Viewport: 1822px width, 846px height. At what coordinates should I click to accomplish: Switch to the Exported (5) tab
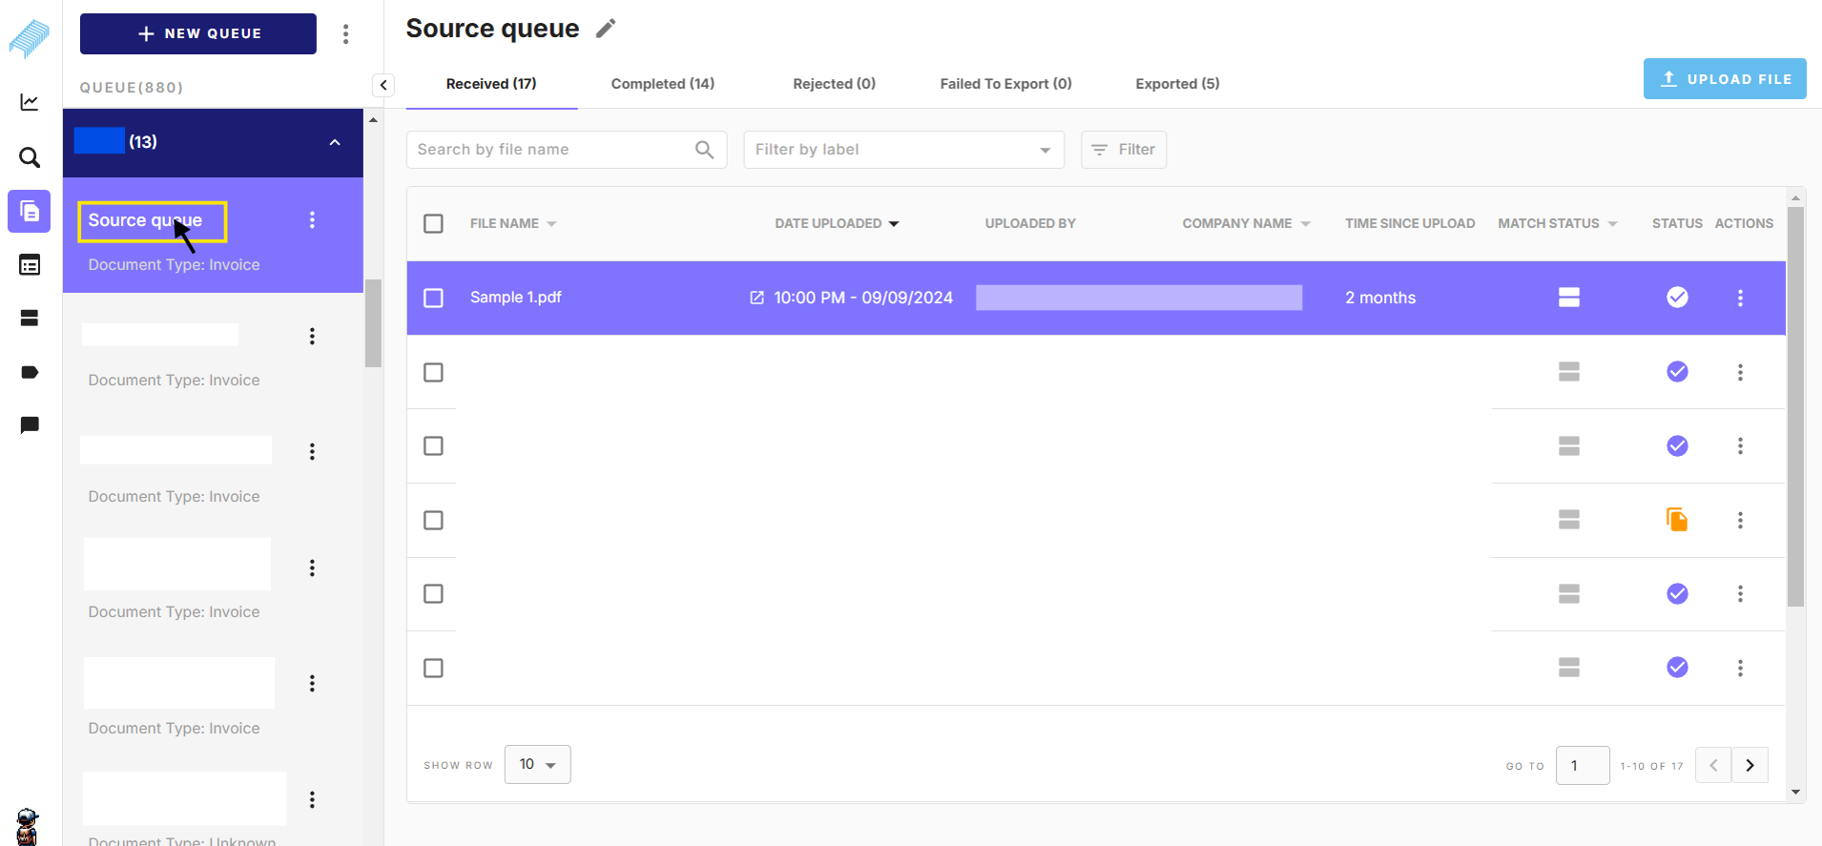click(x=1177, y=84)
